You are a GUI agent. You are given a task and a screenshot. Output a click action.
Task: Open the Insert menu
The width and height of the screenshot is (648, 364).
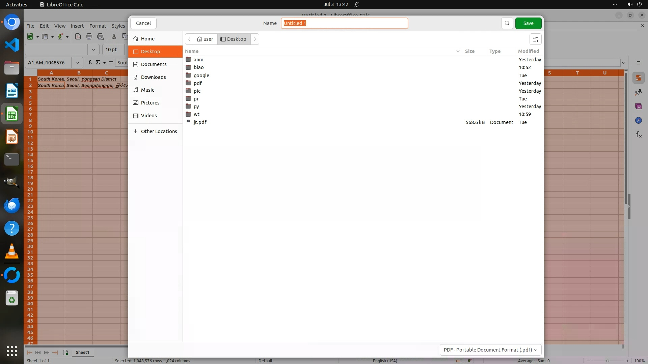coord(77,26)
